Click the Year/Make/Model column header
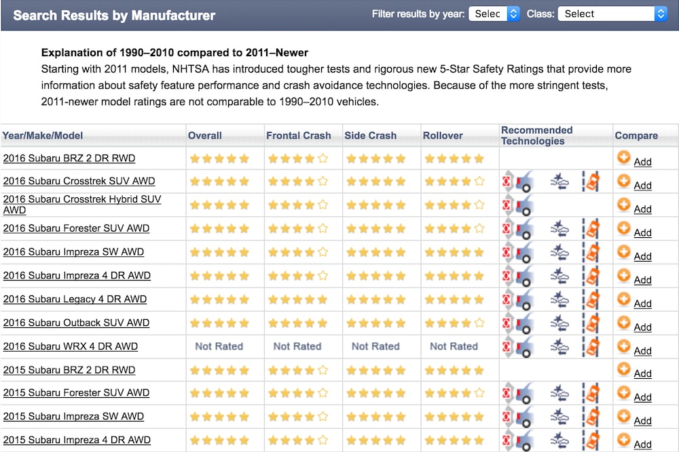Viewport: 679px width, 452px height. [42, 136]
